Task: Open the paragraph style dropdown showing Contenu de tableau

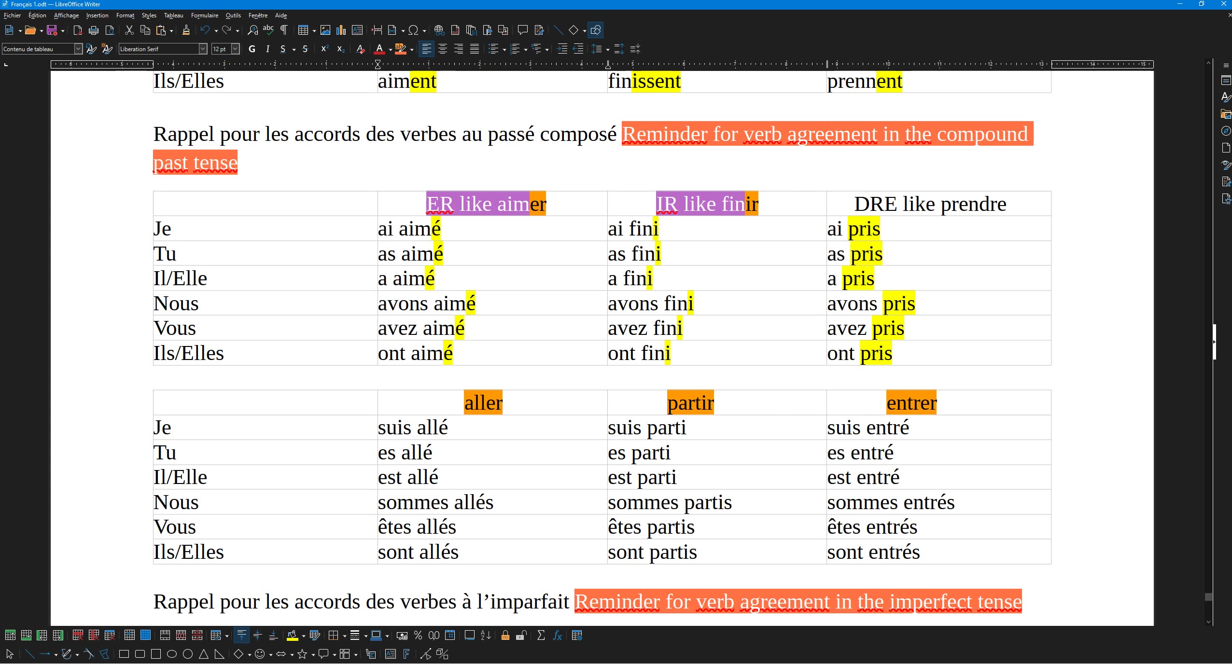Action: [x=78, y=49]
